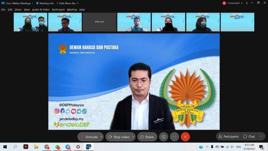Open the volume speaker tray icon
This screenshot has width=268, height=151.
[232, 147]
